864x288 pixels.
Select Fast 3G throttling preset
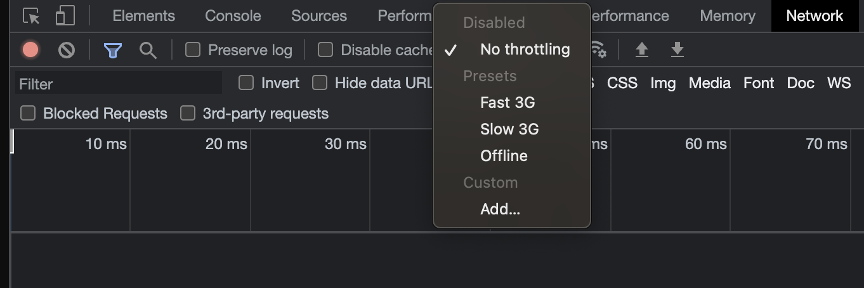507,102
